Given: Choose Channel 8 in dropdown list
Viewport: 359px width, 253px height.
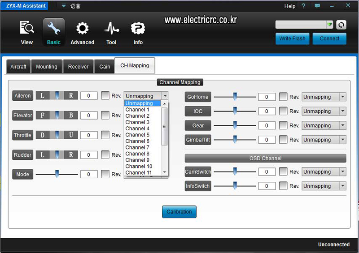Looking at the screenshot, I should click(x=142, y=154).
